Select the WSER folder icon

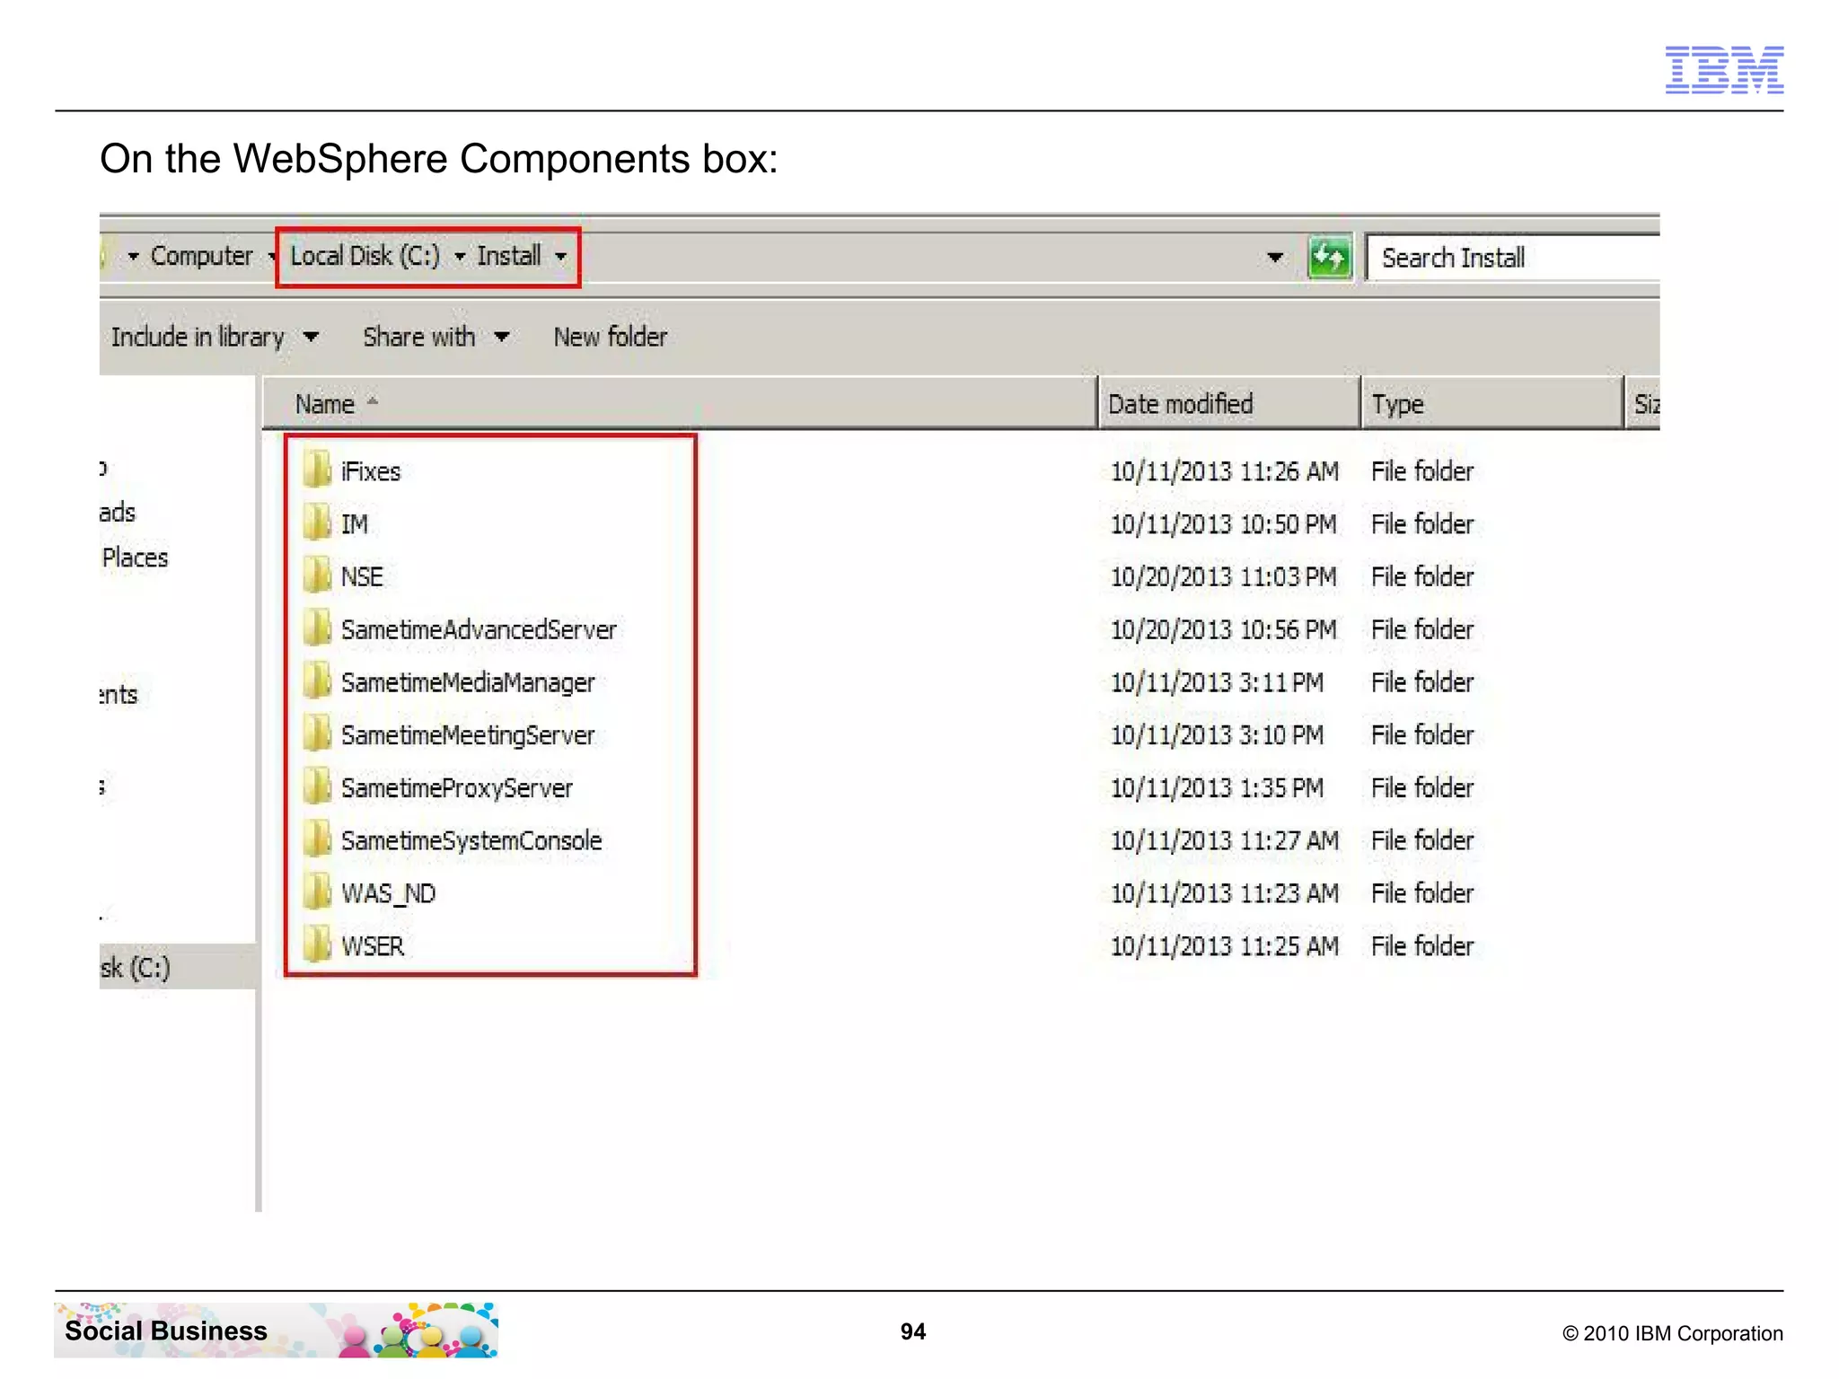(317, 945)
